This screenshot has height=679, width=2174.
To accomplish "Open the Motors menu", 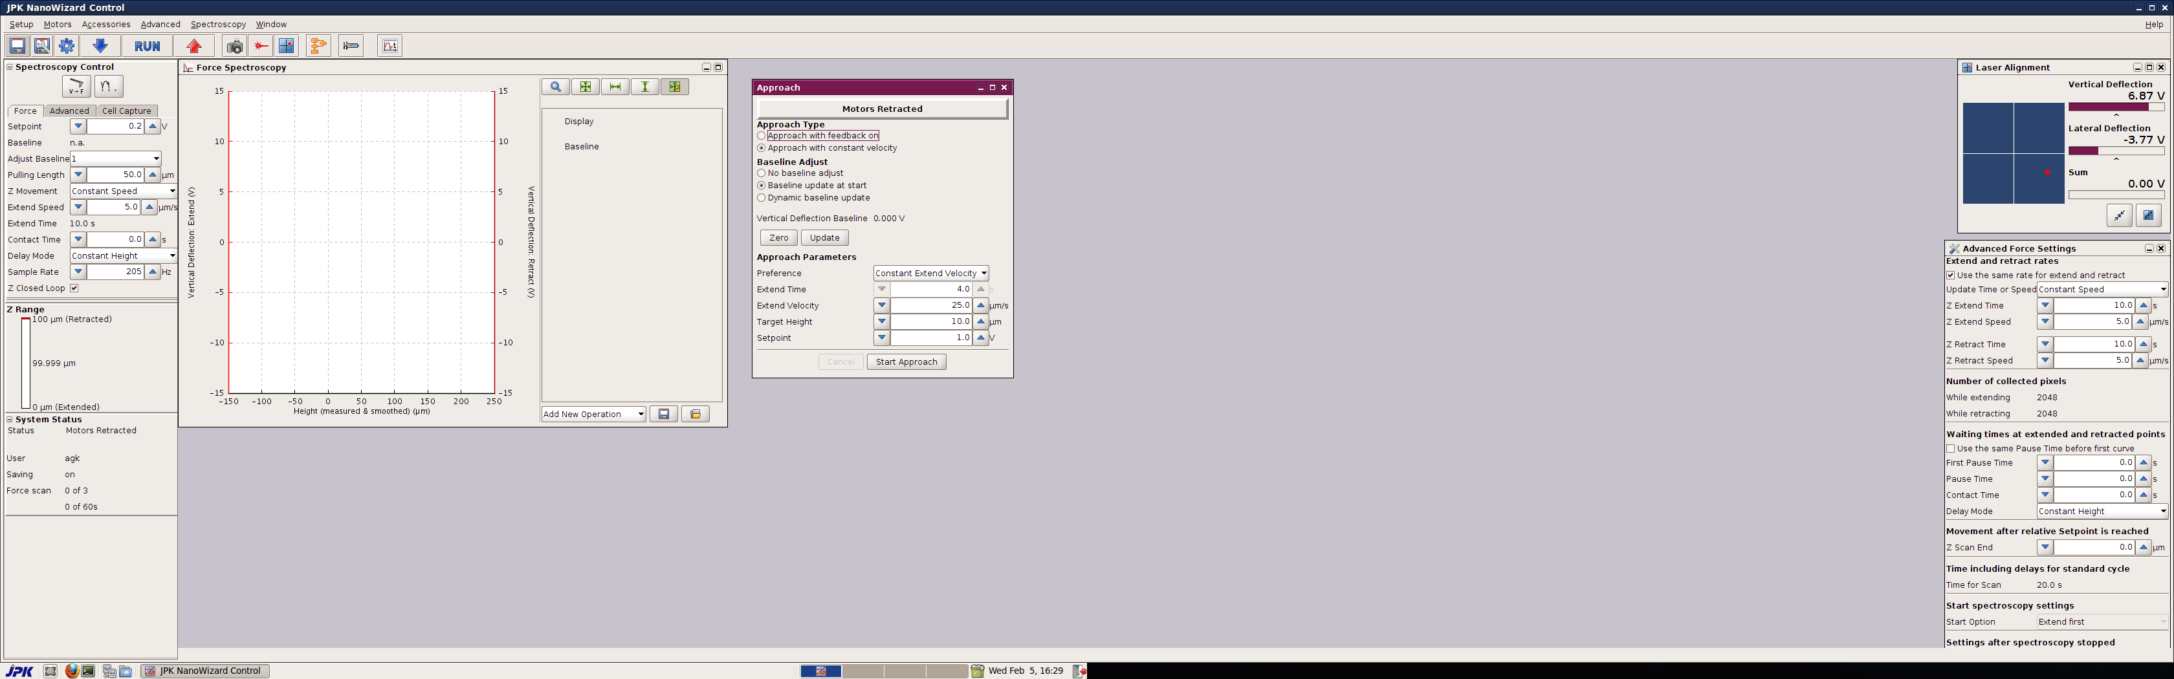I will coord(58,25).
